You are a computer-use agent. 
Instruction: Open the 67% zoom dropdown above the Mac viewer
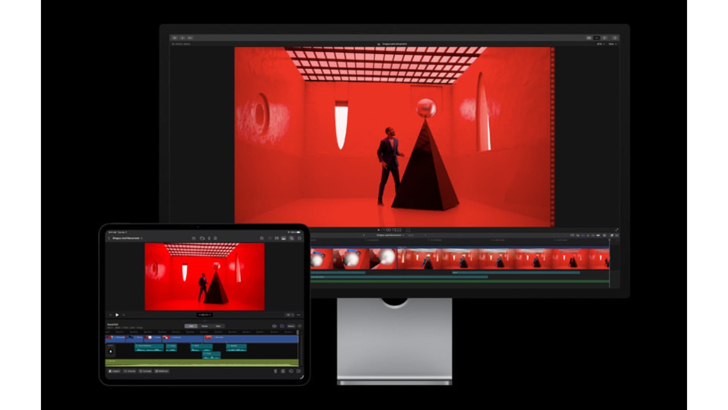tap(600, 44)
